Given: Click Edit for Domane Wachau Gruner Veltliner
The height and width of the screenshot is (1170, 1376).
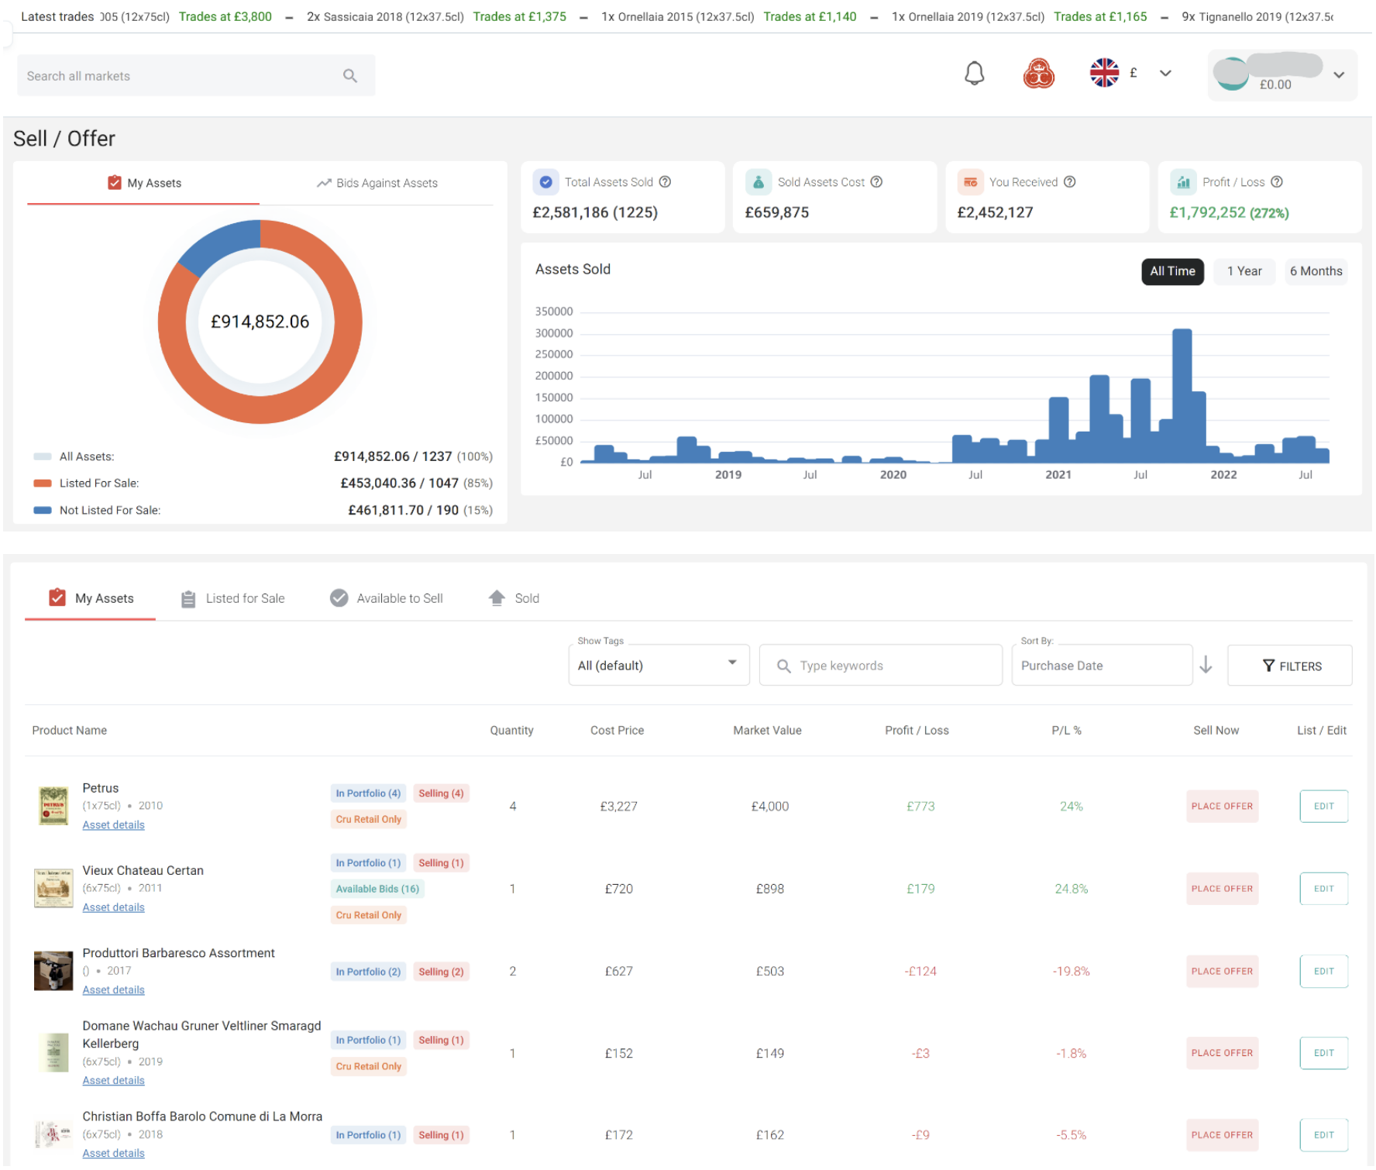Looking at the screenshot, I should [x=1323, y=1053].
